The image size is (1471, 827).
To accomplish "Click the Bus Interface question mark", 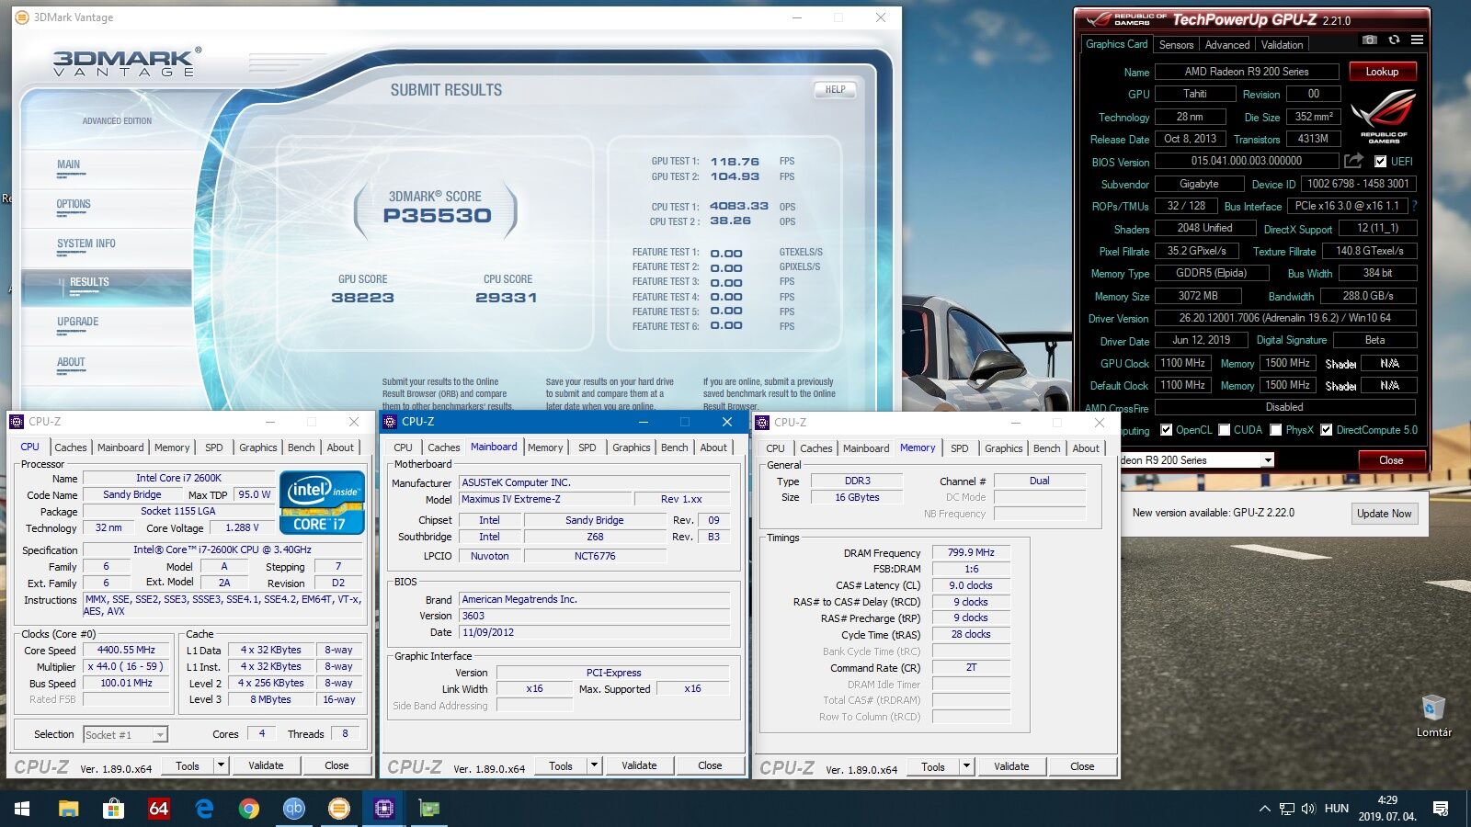I will click(1414, 206).
